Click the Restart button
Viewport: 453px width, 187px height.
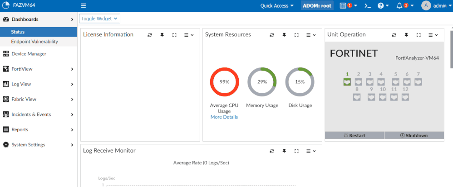[355, 135]
